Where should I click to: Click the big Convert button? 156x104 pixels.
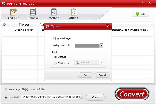tap(132, 94)
